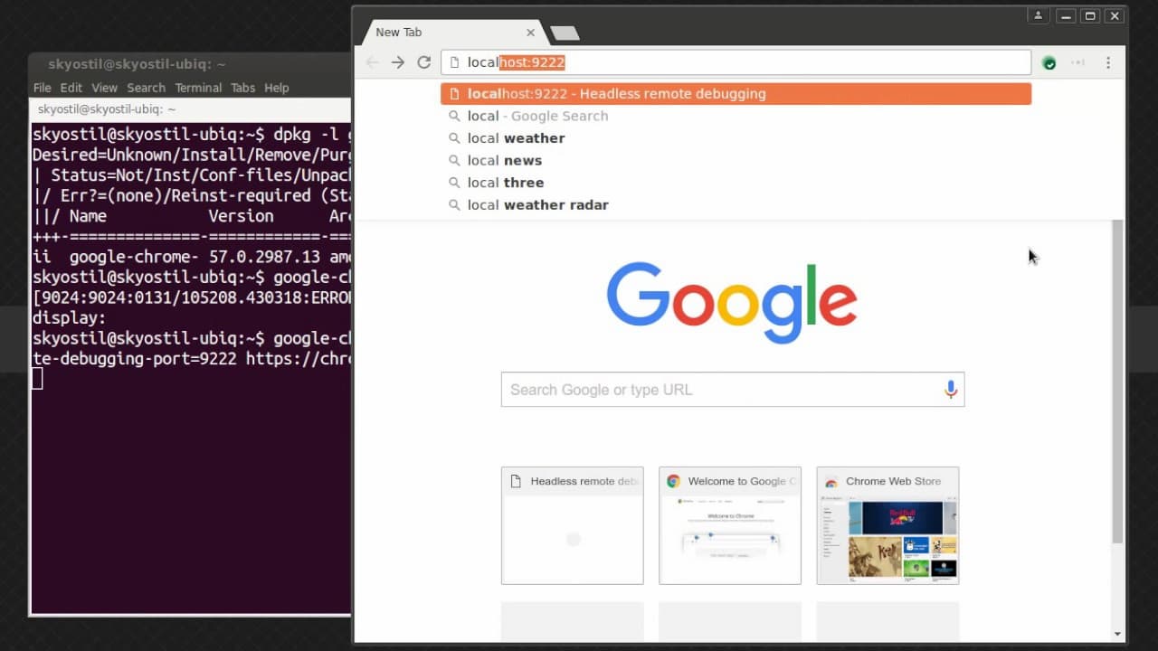Select the New Tab browser tab

pyautogui.click(x=452, y=33)
